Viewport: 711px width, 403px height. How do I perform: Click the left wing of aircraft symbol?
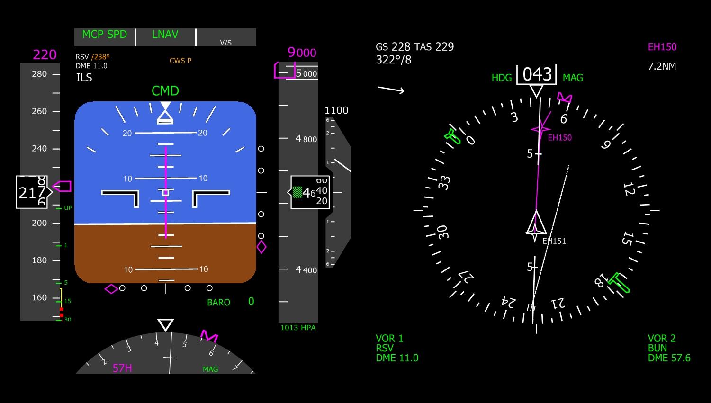click(120, 198)
